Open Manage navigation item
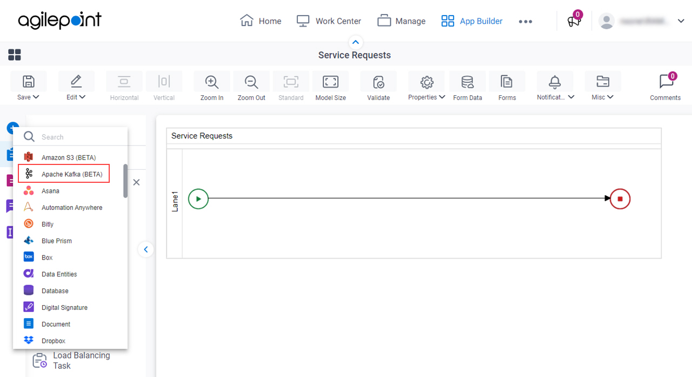692x377 pixels. (401, 21)
